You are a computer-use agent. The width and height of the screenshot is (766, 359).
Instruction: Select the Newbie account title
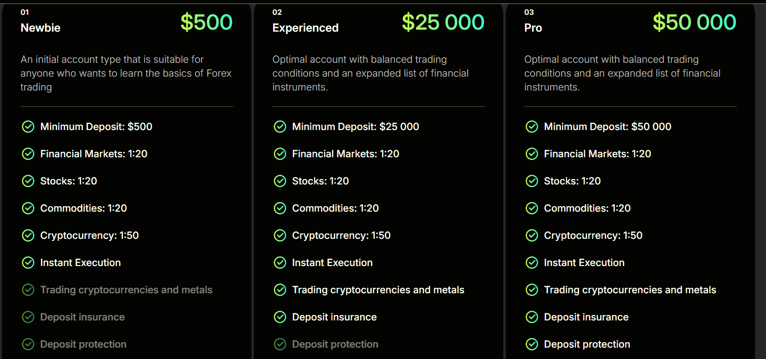40,28
